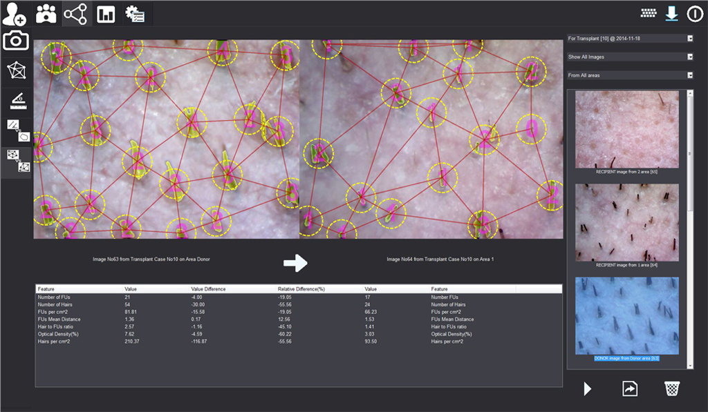
Task: Open the Show All Images dropdown
Action: tap(689, 57)
